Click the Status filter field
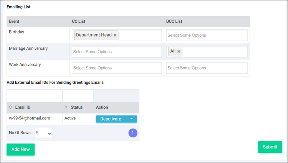The image size is (288, 163). [x=78, y=96]
